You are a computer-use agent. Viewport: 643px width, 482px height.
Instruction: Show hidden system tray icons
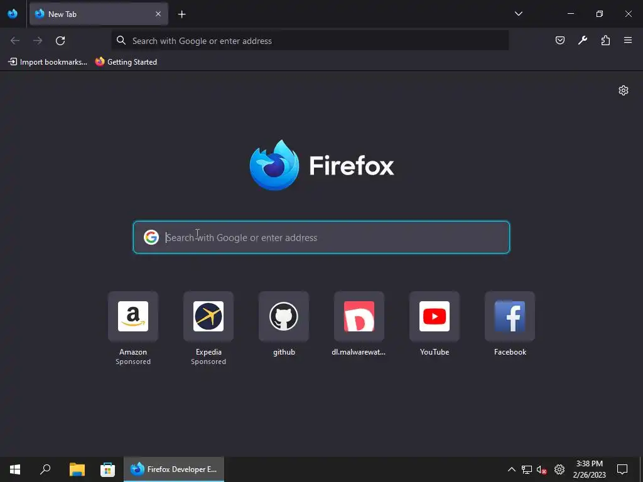pos(511,469)
